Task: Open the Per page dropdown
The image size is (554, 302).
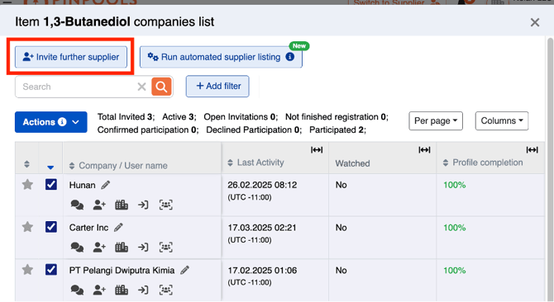Action: tap(436, 120)
